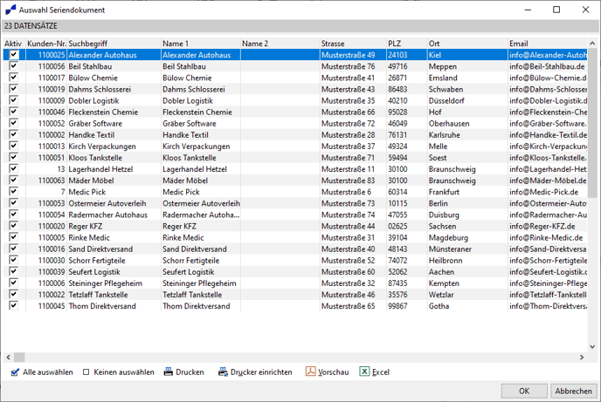Click the Kirch Verpackungen Suchbegriff cell
This screenshot has height=402, width=601.
coord(114,146)
